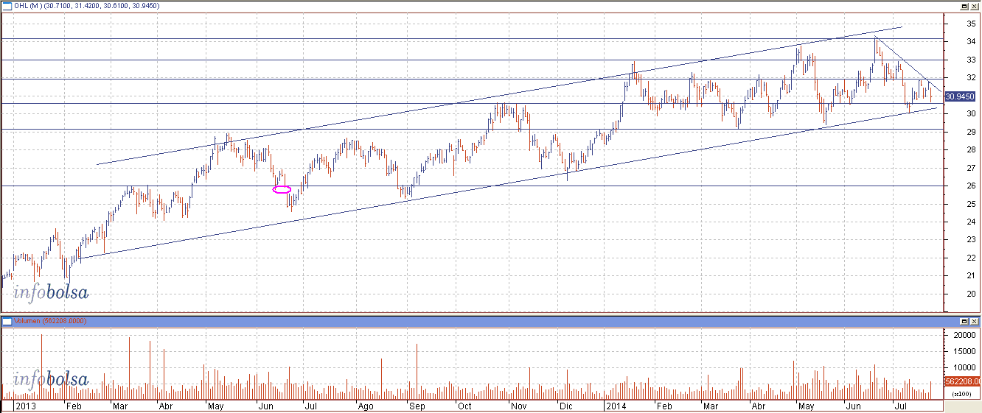Click the OHL chart window icon
982x413 pixels.
click(6, 5)
